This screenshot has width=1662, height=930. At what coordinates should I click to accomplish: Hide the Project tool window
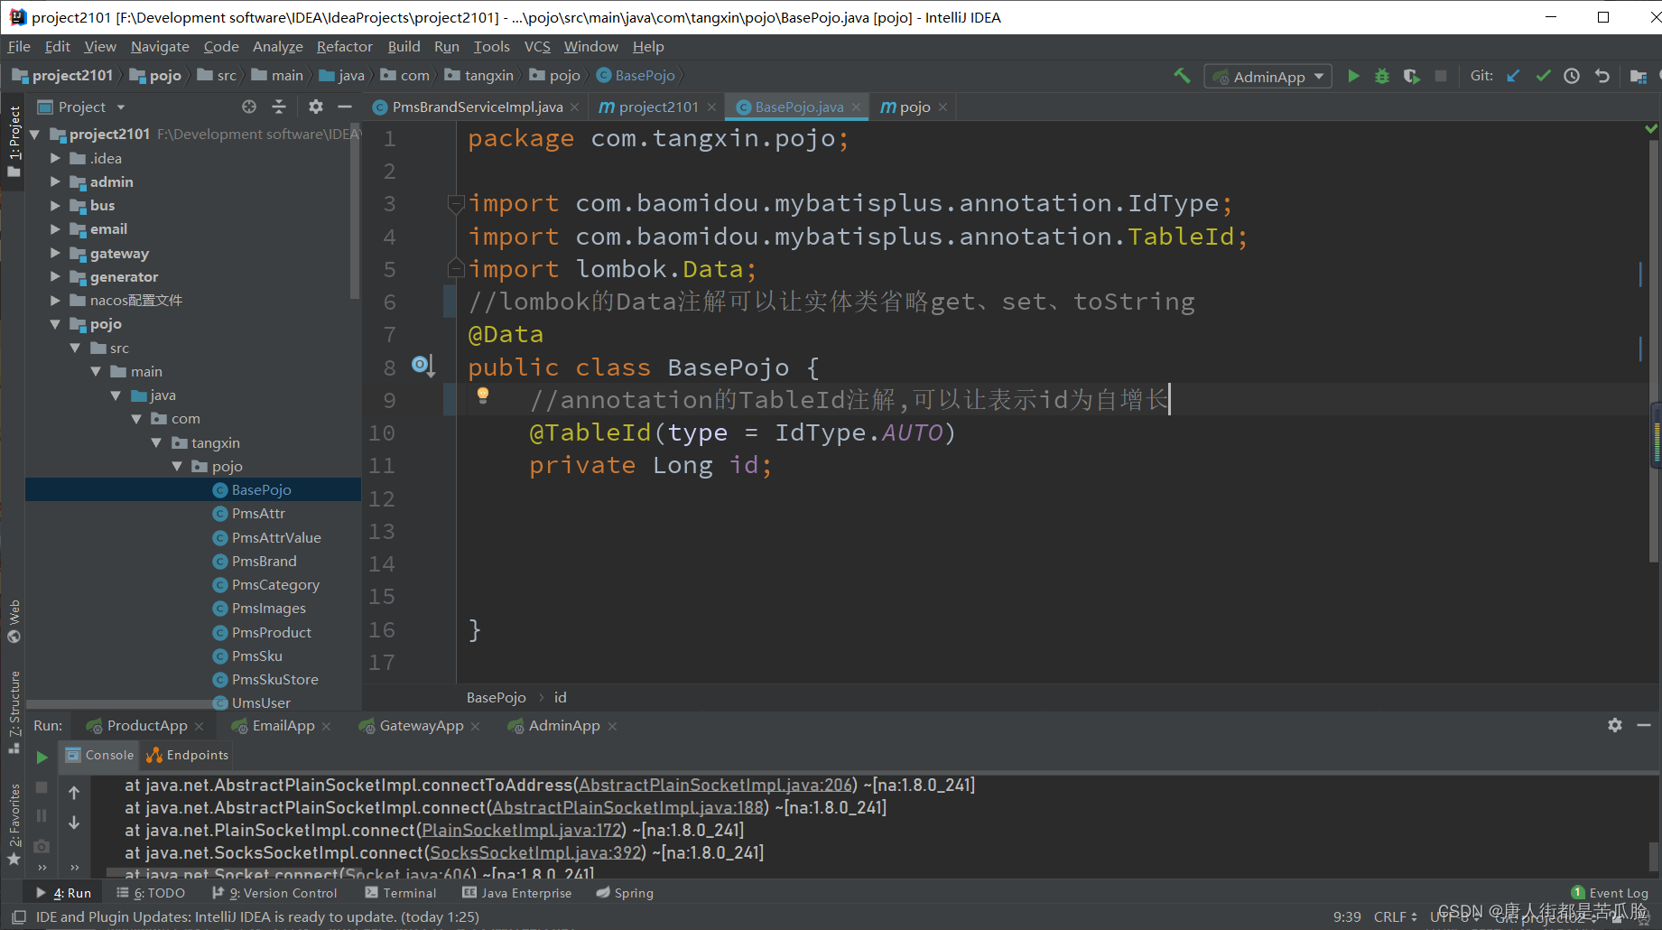click(x=344, y=107)
